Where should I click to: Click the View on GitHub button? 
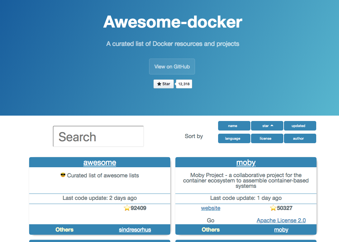tap(172, 67)
